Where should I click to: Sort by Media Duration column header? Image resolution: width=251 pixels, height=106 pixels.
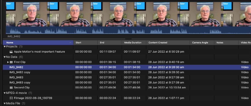point(134,43)
